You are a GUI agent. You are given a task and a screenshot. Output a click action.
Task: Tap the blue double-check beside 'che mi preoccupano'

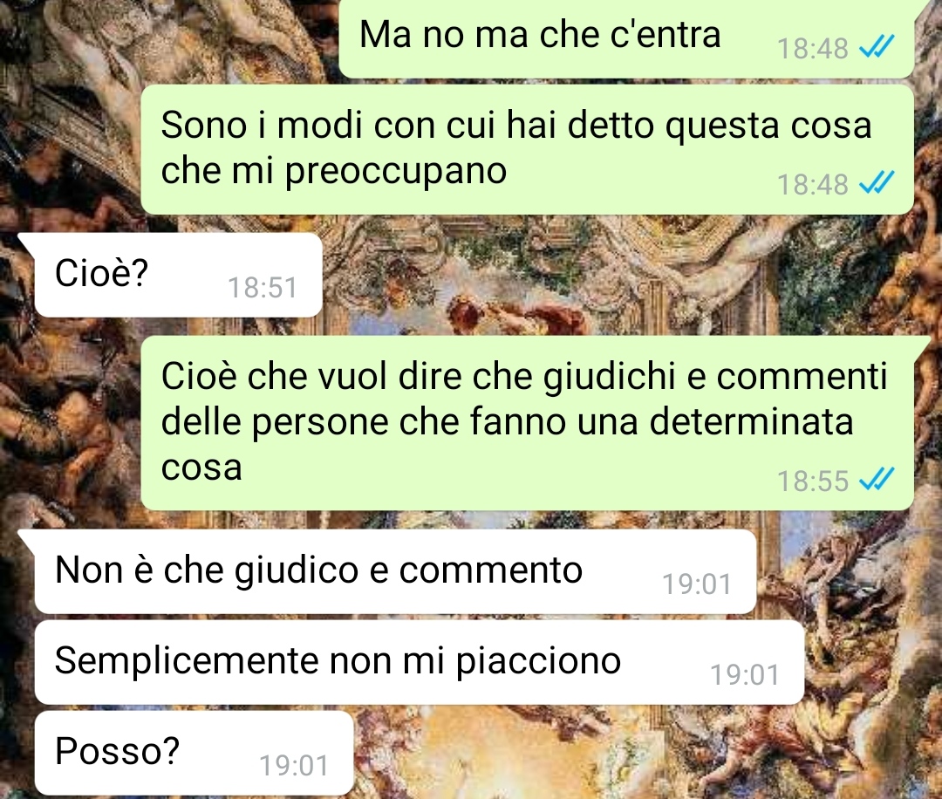pos(877,182)
